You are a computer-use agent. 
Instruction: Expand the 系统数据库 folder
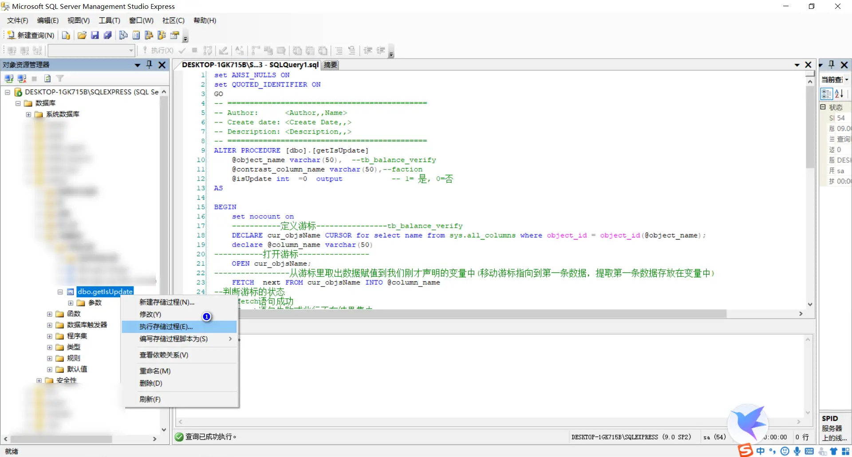[x=29, y=114]
